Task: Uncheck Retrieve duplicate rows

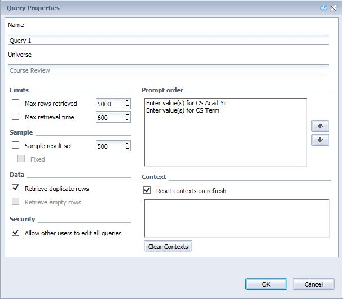Action: 16,188
